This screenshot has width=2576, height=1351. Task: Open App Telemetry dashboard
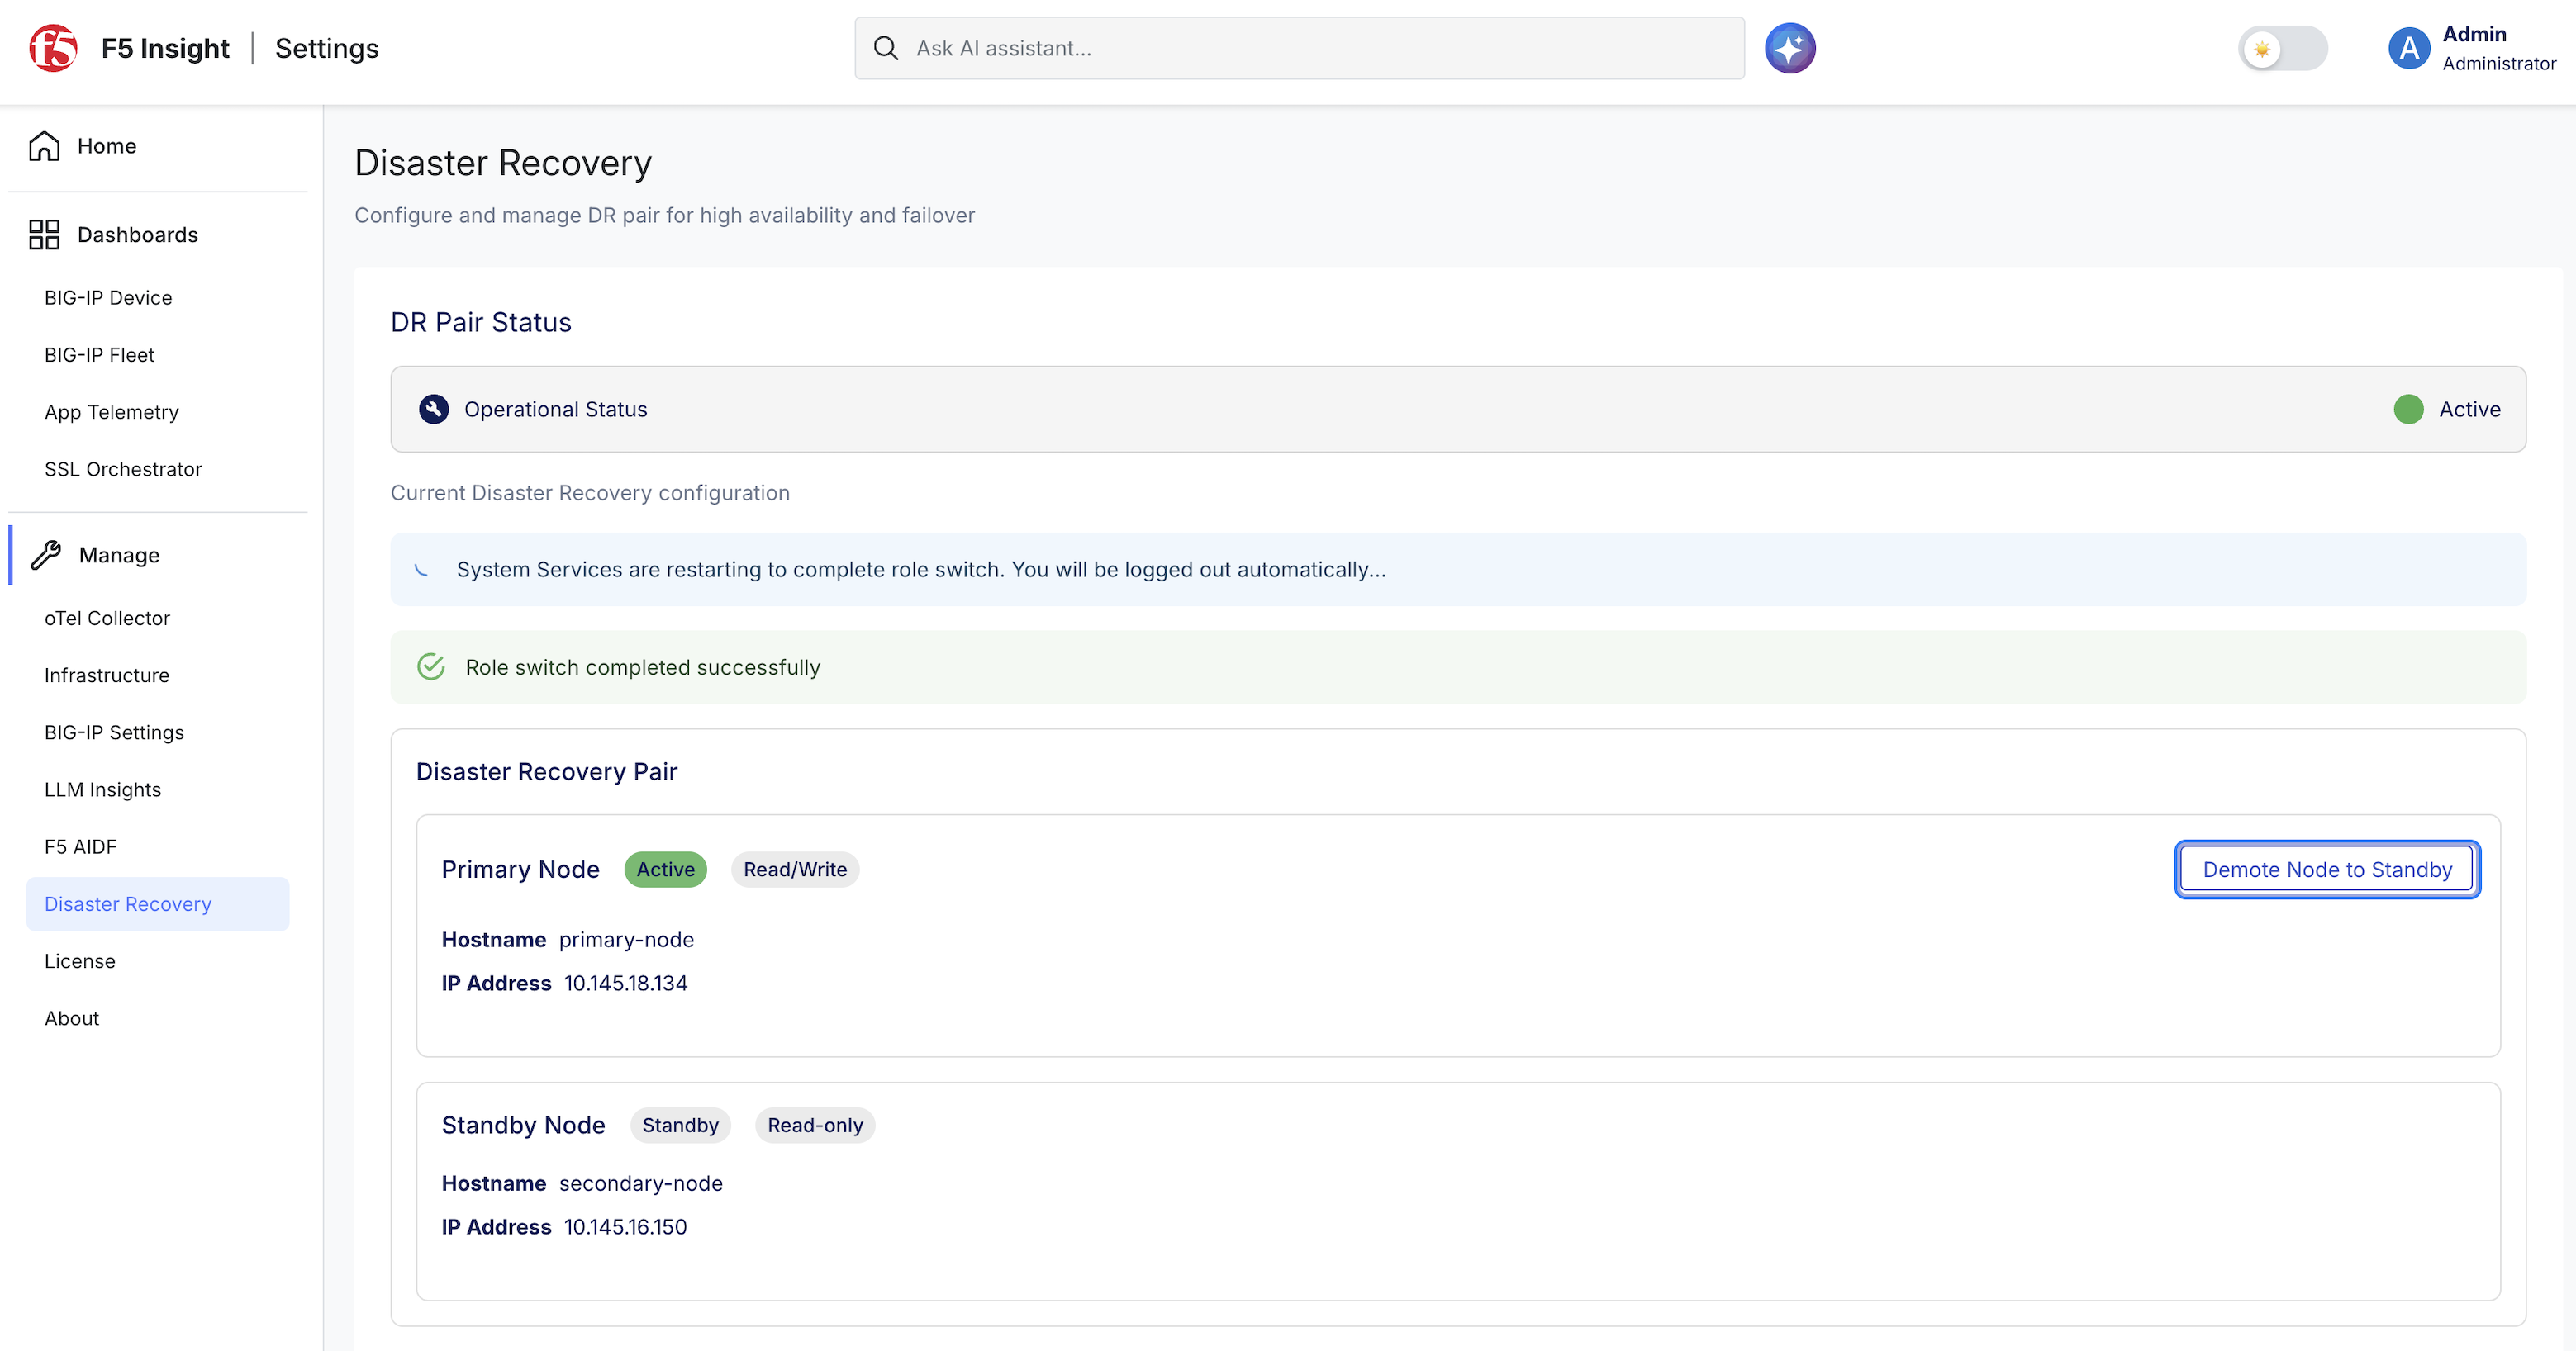click(x=111, y=412)
